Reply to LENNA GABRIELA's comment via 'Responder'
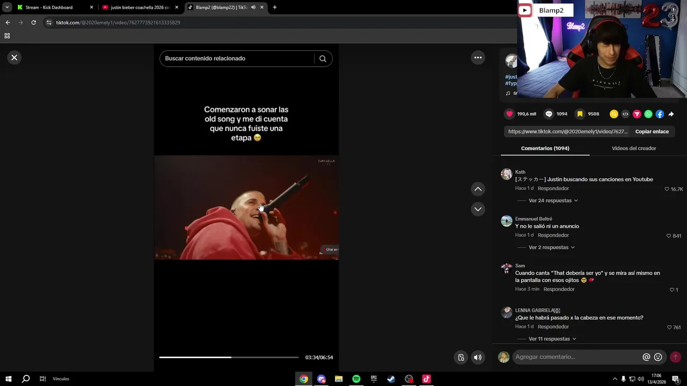Viewport: 687px width, 386px height. (553, 326)
